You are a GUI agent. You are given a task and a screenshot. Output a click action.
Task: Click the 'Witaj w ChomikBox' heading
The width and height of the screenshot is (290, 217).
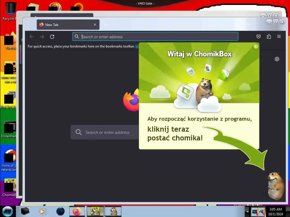(200, 54)
